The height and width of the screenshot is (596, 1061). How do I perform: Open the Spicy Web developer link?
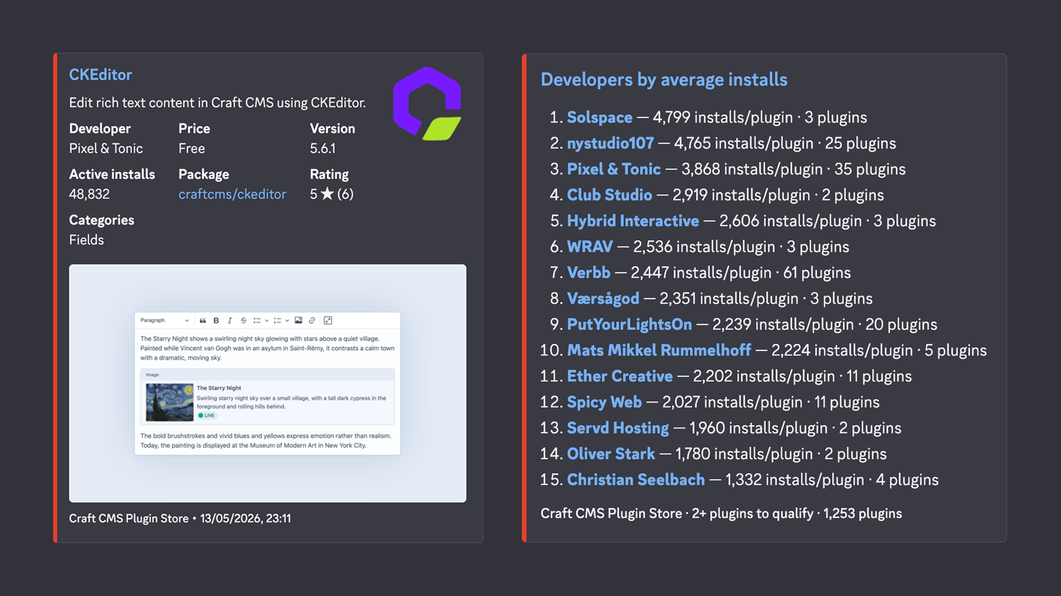604,402
